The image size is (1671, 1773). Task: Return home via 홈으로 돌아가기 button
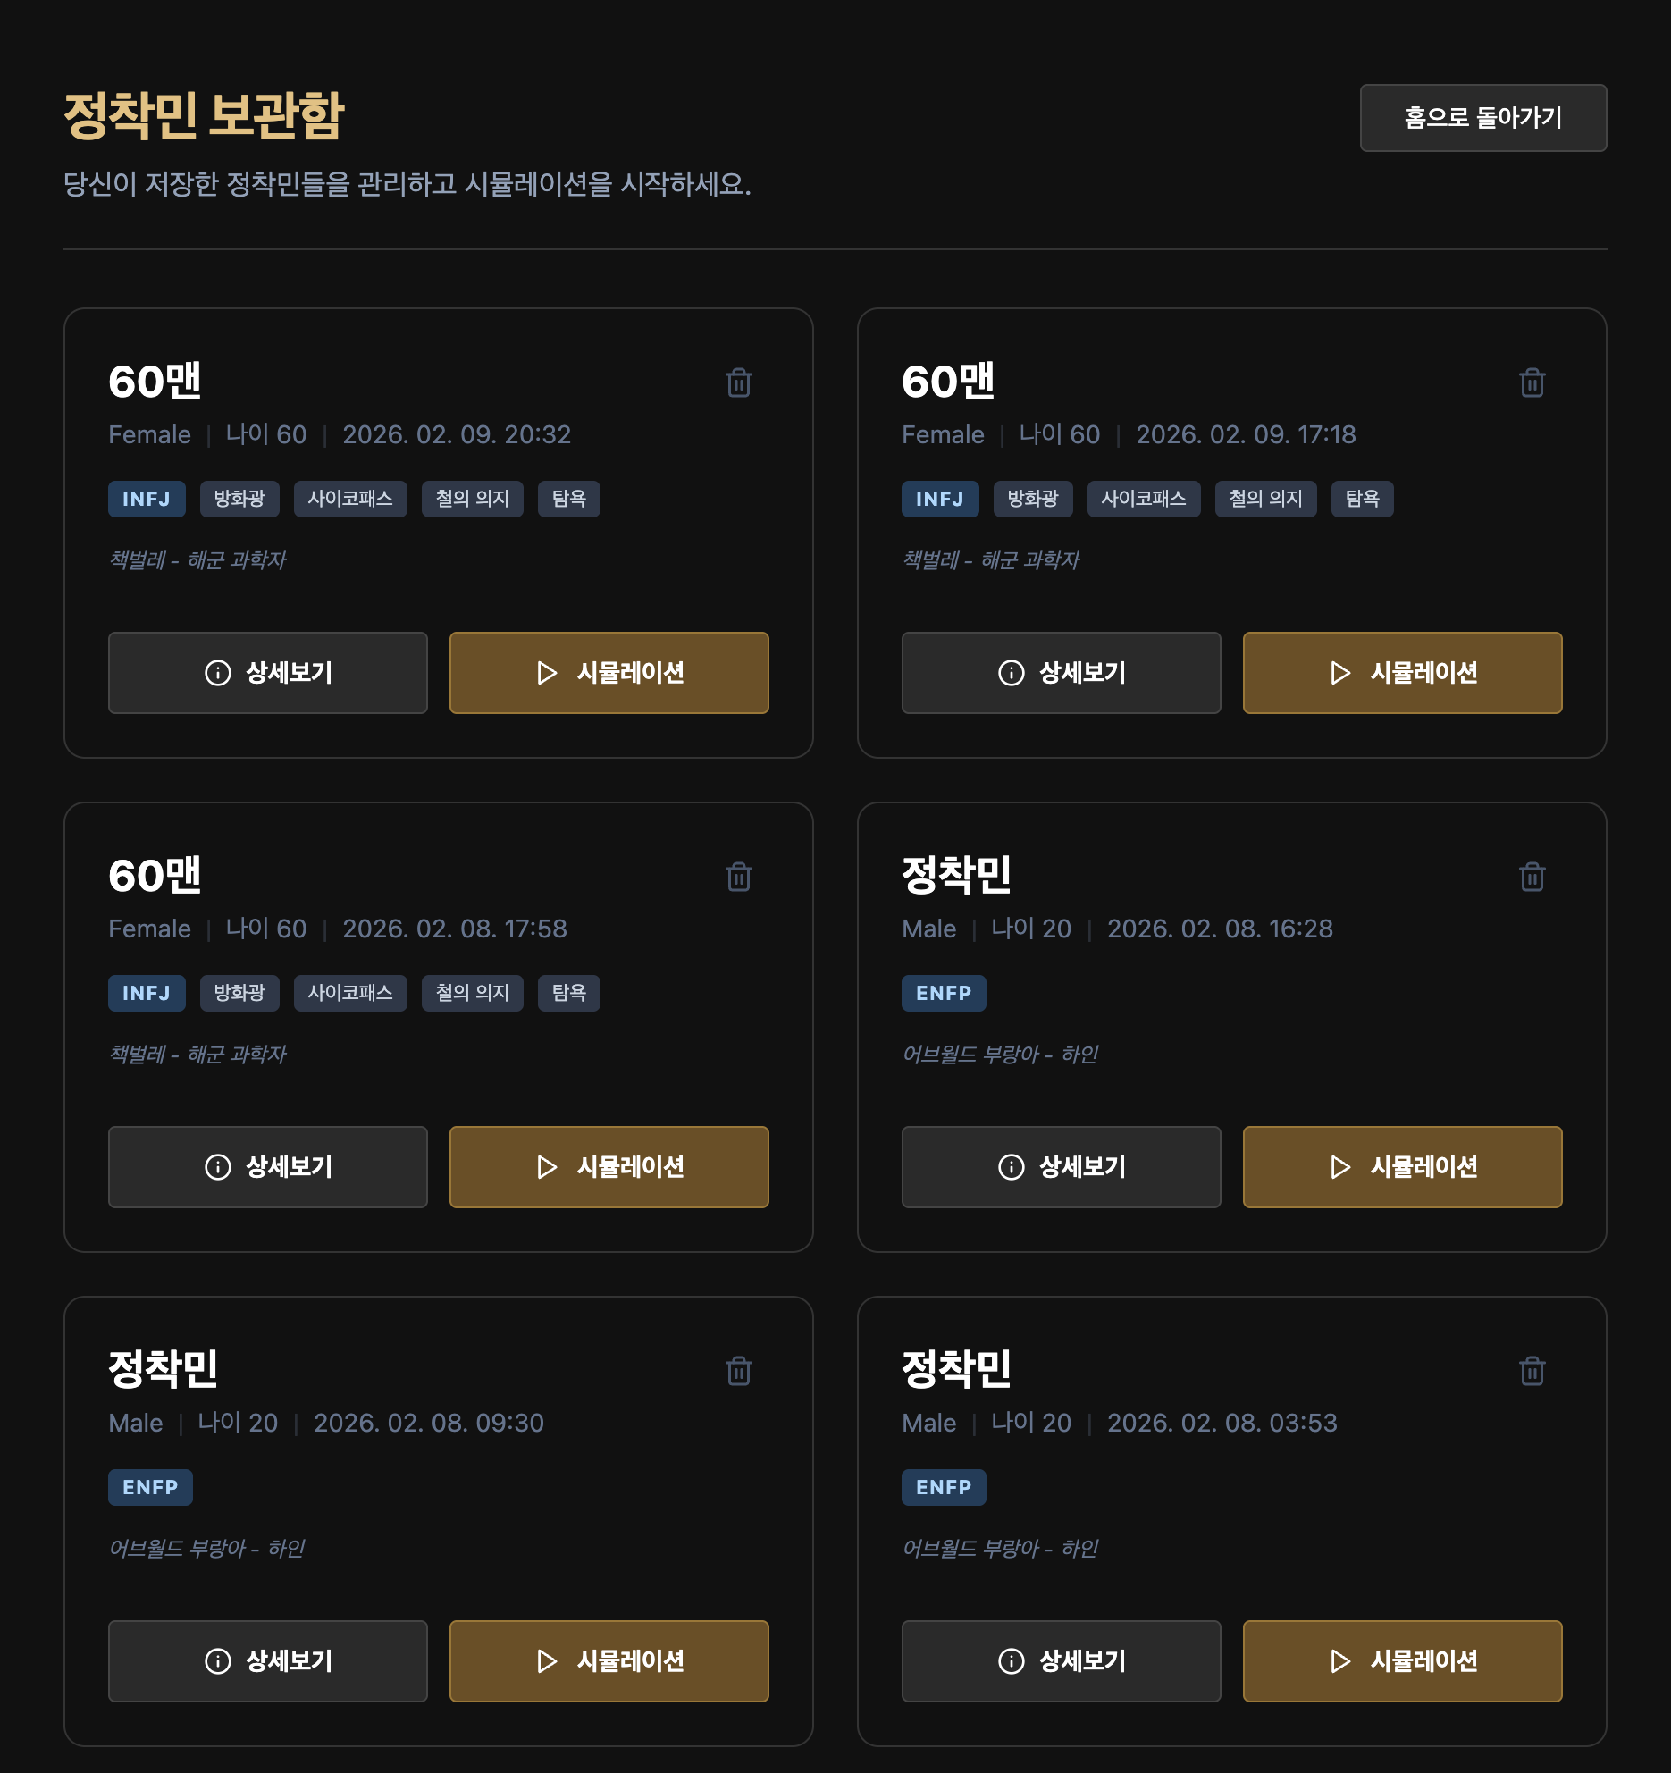(1482, 118)
